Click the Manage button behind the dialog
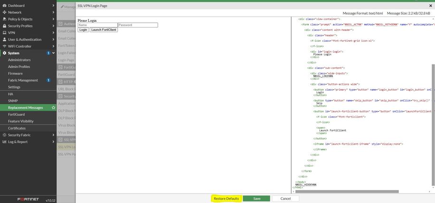This screenshot has width=435, height=203. tap(68, 7)
